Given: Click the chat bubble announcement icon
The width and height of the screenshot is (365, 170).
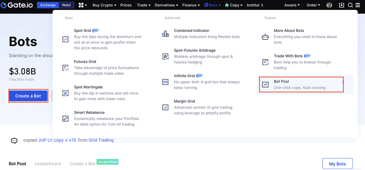Looking at the screenshot, I should pyautogui.click(x=14, y=140).
